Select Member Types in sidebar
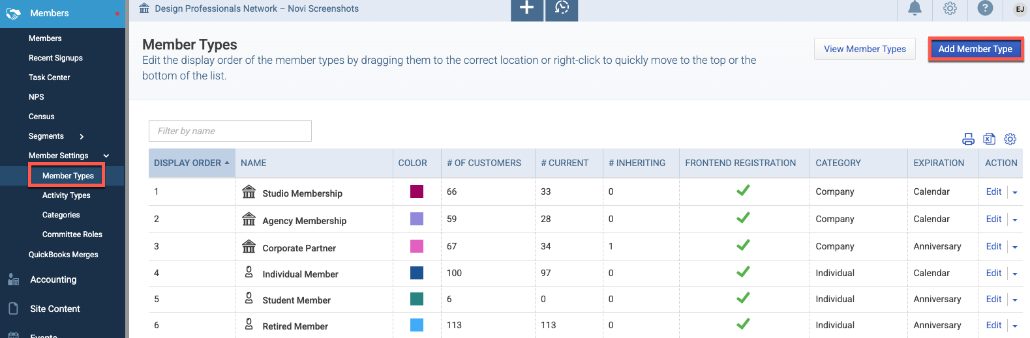 68,176
